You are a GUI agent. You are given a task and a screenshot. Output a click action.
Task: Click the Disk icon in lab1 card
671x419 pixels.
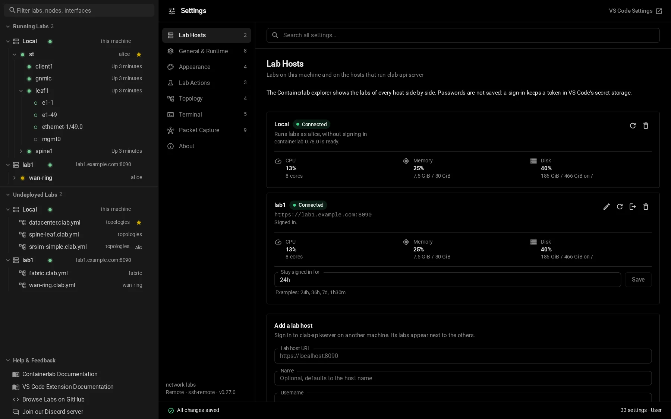click(533, 242)
